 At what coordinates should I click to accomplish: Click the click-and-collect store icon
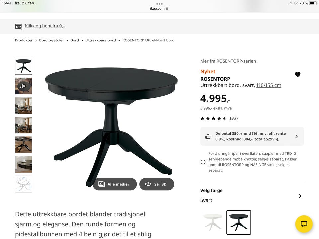(19, 26)
